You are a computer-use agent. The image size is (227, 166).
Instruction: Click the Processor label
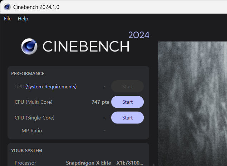(25, 163)
